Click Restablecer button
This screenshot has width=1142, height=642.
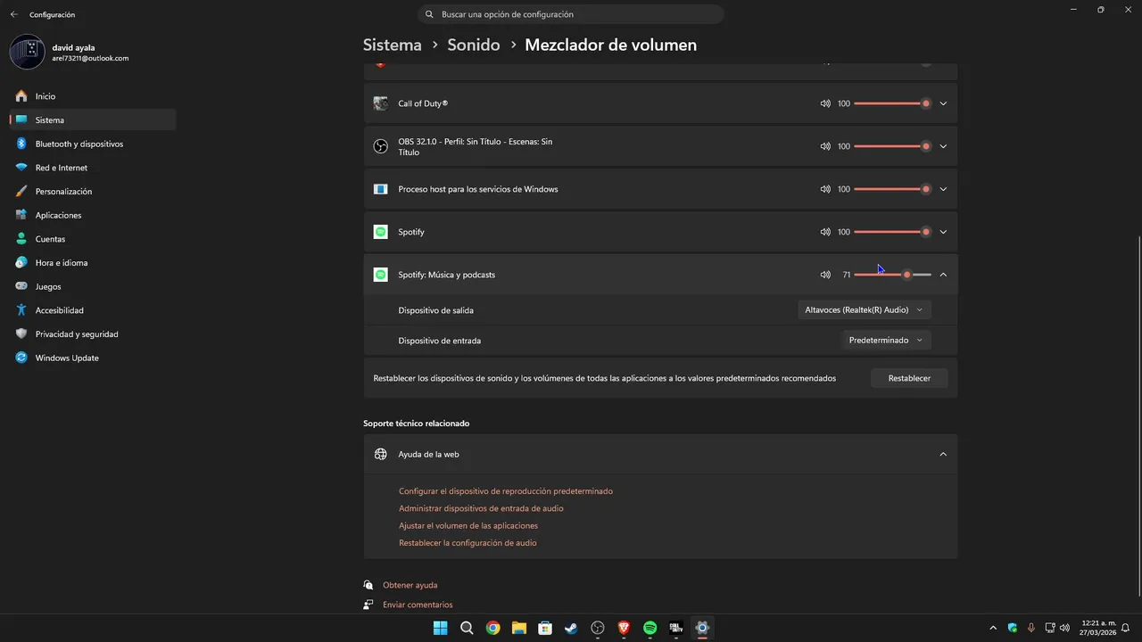tap(909, 378)
